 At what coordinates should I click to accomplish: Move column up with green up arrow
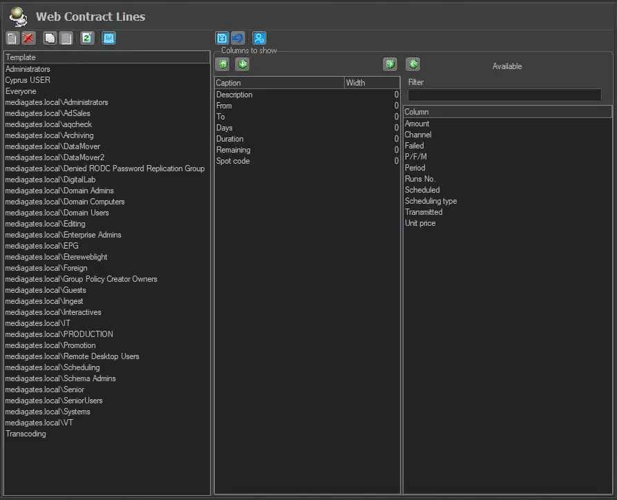tap(222, 64)
